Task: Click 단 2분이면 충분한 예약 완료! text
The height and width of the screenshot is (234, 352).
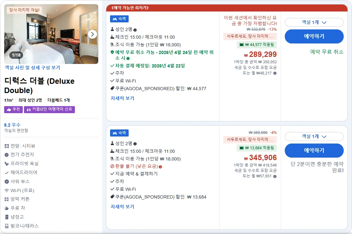Action: point(317,167)
